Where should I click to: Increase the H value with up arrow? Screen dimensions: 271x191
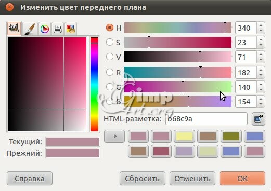pyautogui.click(x=261, y=25)
